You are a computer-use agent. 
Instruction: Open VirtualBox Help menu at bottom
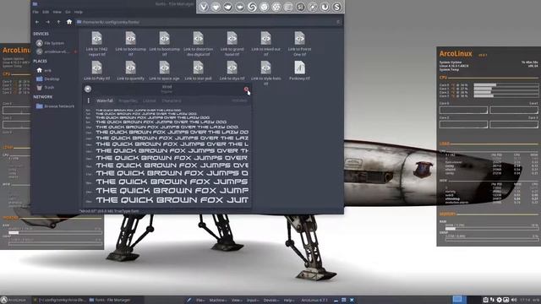click(289, 301)
